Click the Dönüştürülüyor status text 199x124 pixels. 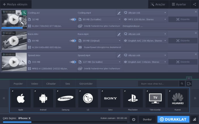point(132,26)
